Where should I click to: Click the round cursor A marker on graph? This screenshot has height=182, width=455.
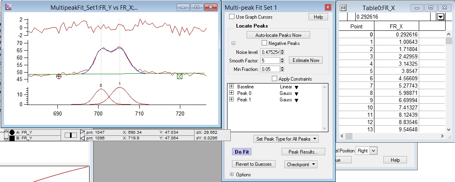(x=59, y=76)
